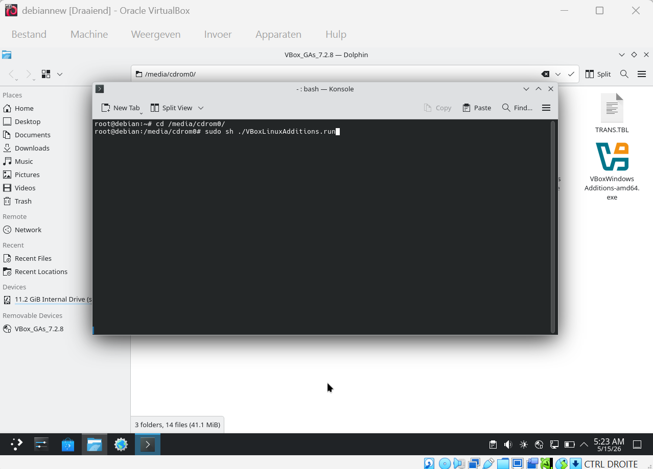The width and height of the screenshot is (653, 469).
Task: Open Discover software center from taskbar
Action: coord(68,445)
